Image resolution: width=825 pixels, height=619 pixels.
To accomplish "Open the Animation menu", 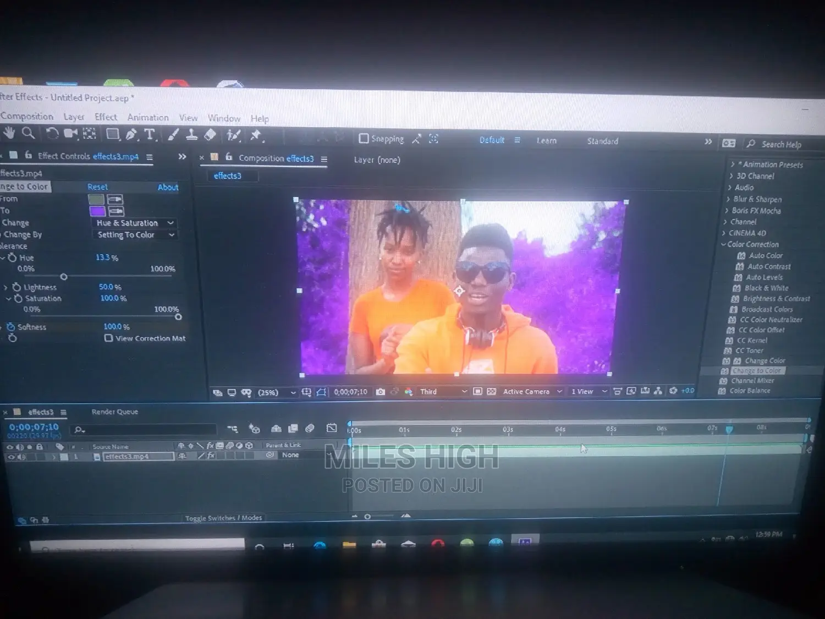I will [148, 117].
